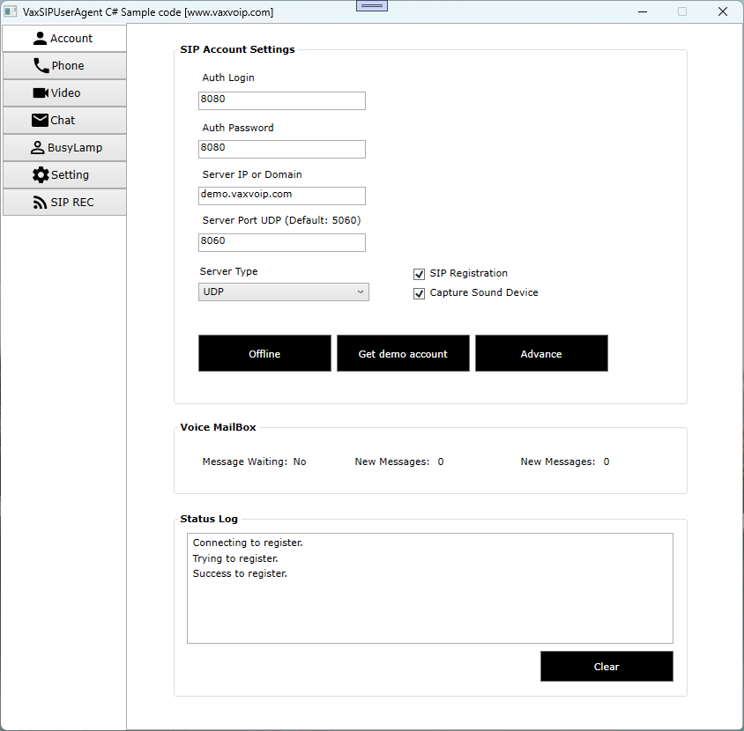This screenshot has width=744, height=731.
Task: Click the 'Auth Login' label
Action: coord(228,78)
